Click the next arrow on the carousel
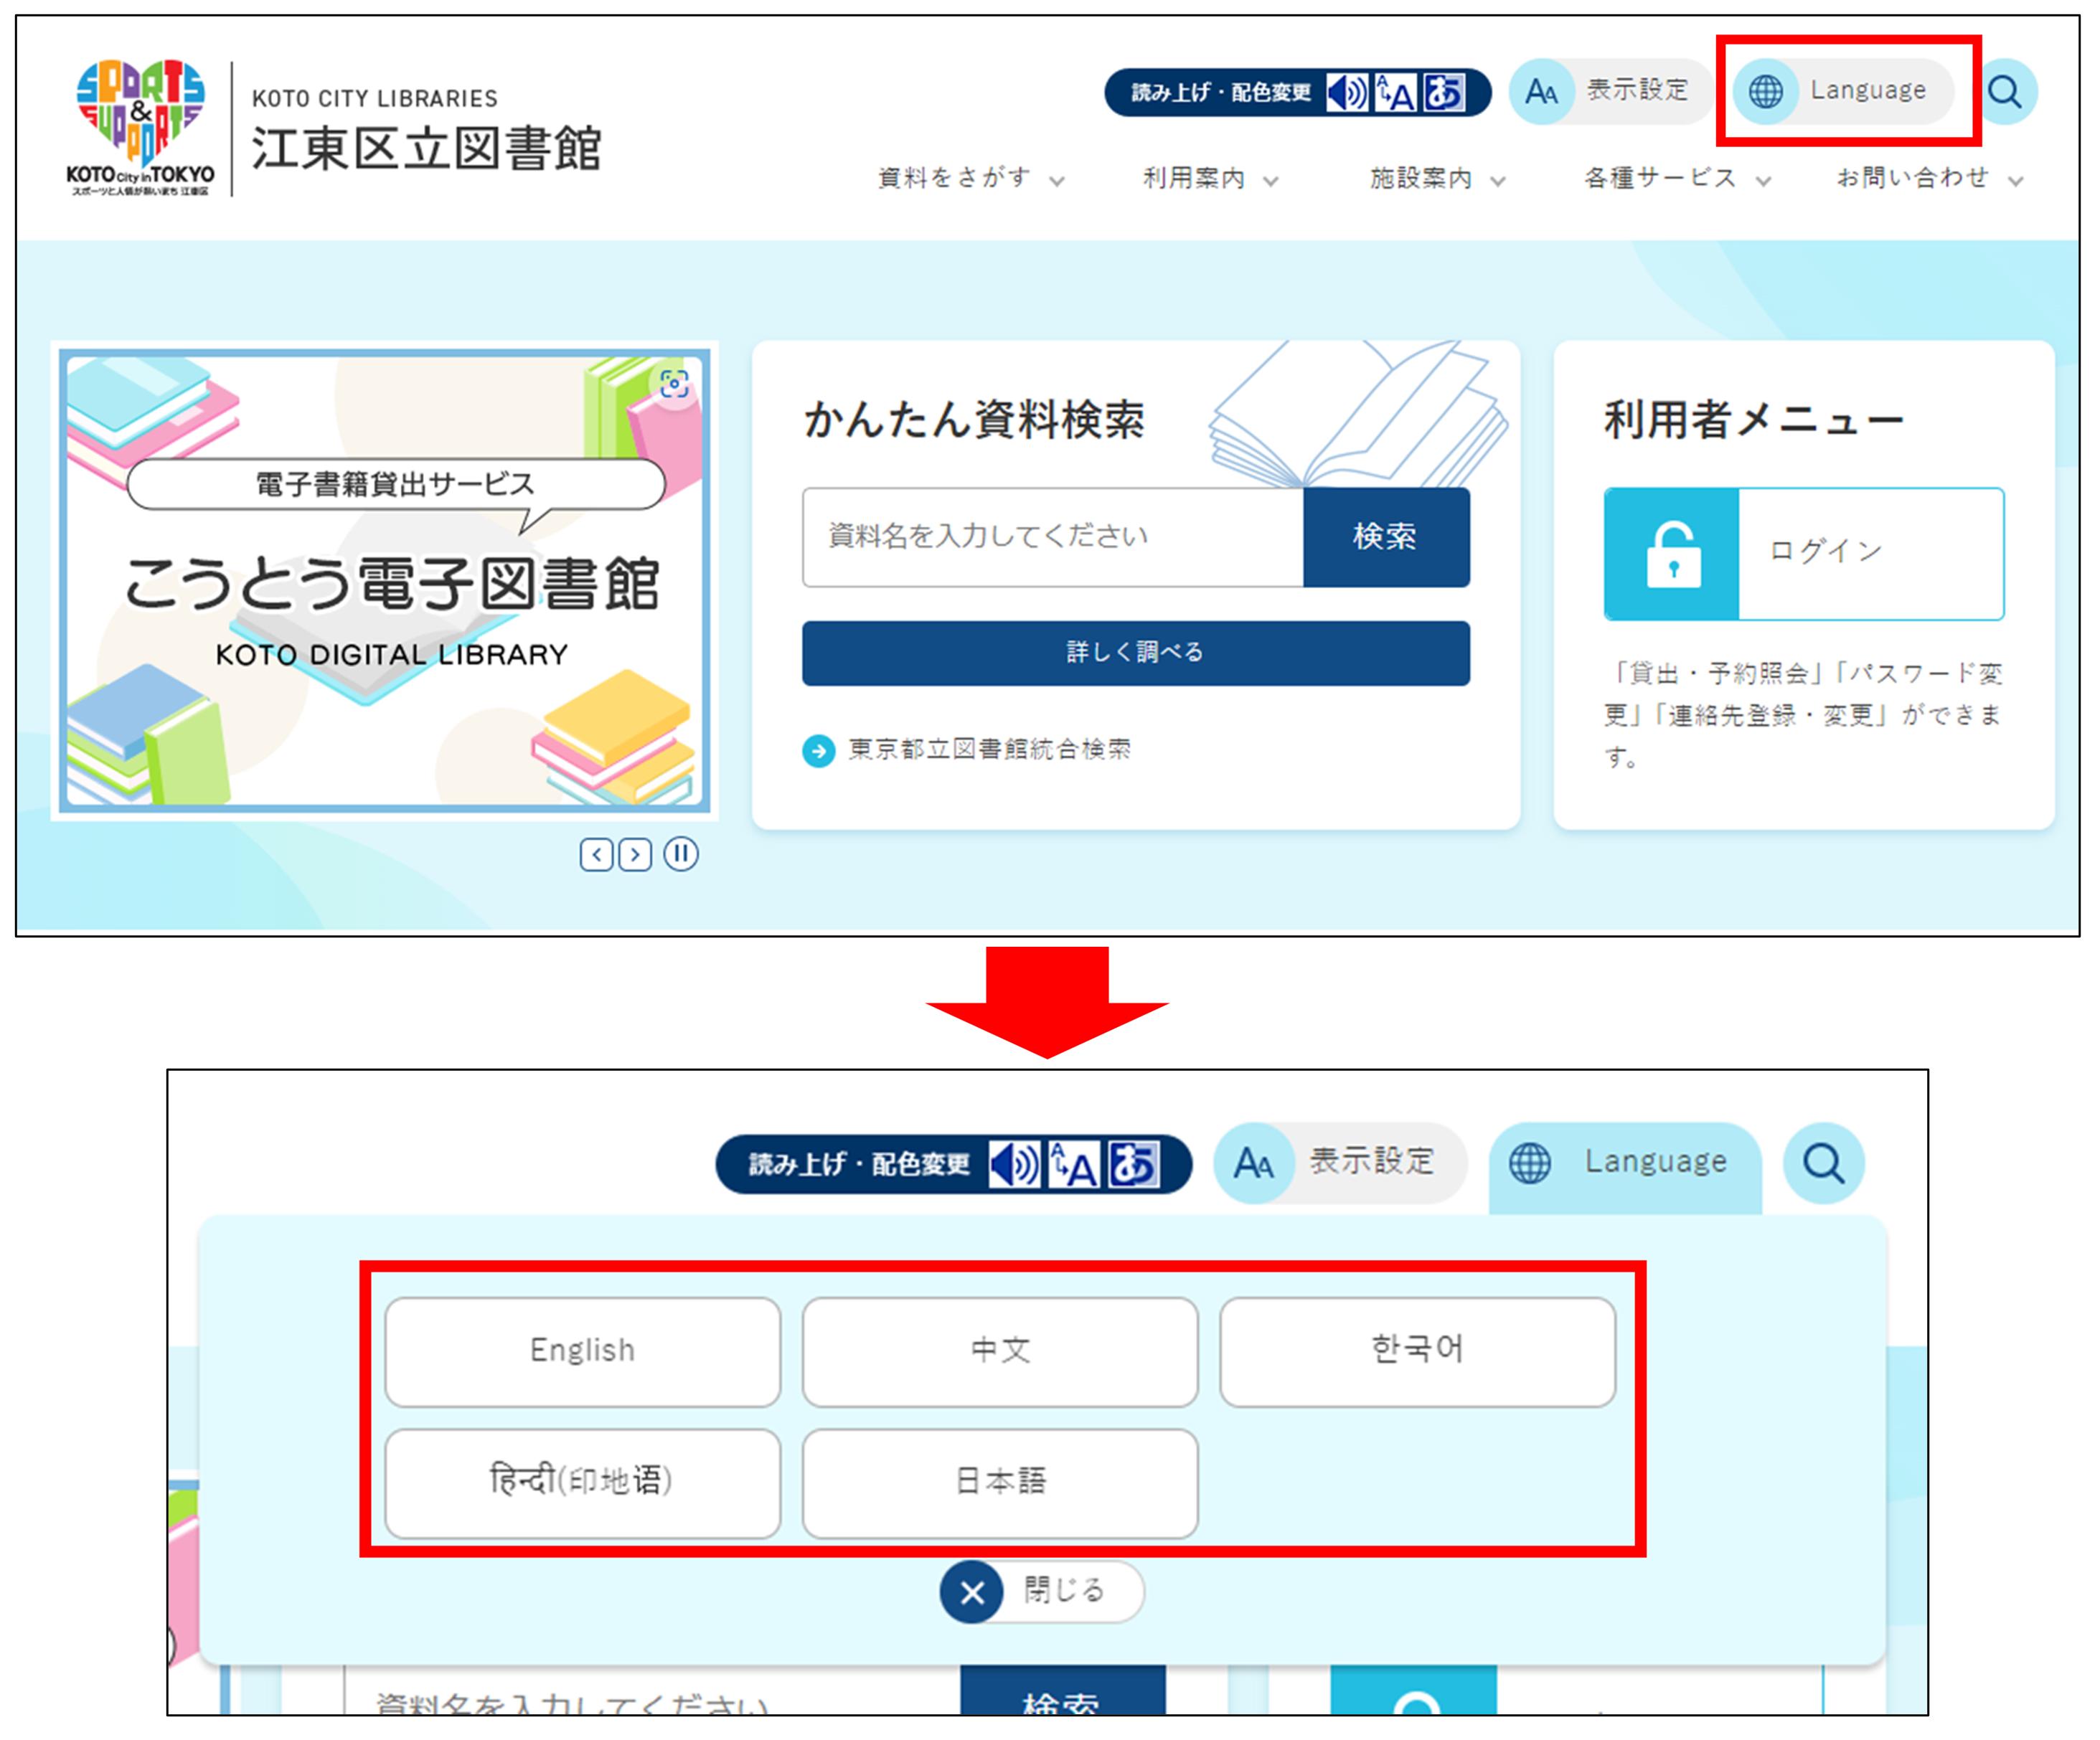 point(634,856)
